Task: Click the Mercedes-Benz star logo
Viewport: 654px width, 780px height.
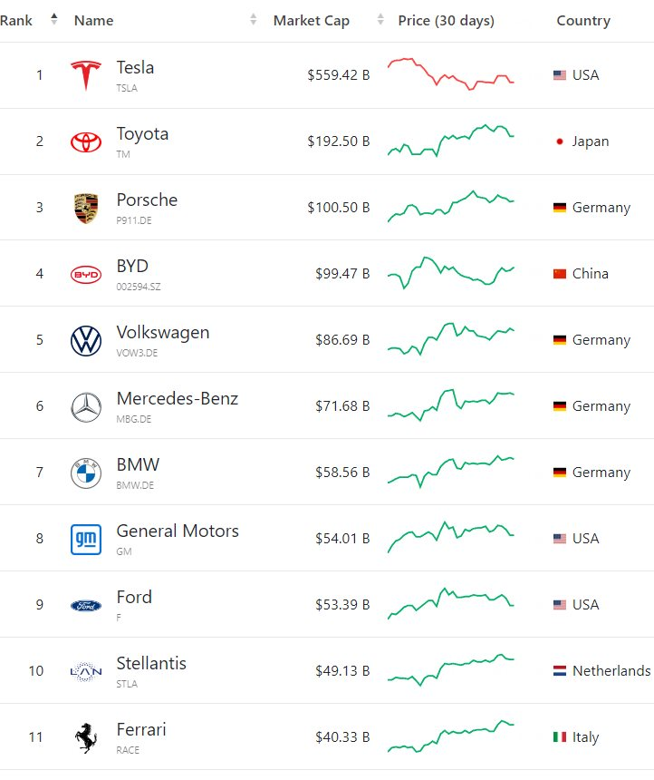Action: [x=86, y=406]
